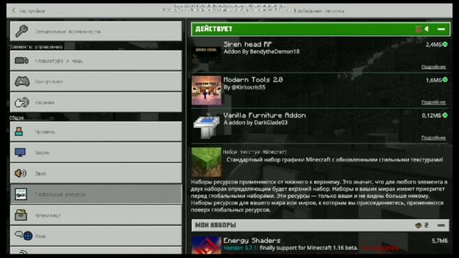
Task: Click the Siren head RP pack thumbnail
Action: (x=206, y=55)
